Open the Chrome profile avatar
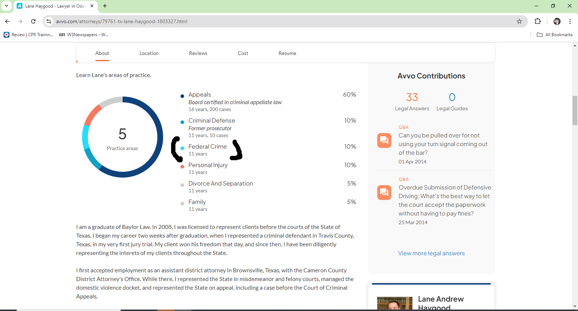 (x=557, y=21)
